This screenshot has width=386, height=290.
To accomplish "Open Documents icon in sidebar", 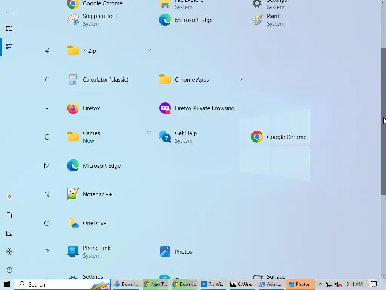I will tap(9, 215).
